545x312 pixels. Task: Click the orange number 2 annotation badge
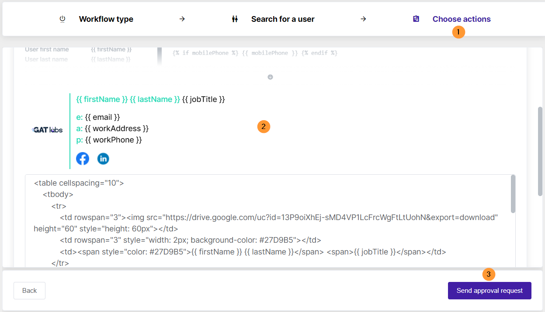(x=264, y=127)
